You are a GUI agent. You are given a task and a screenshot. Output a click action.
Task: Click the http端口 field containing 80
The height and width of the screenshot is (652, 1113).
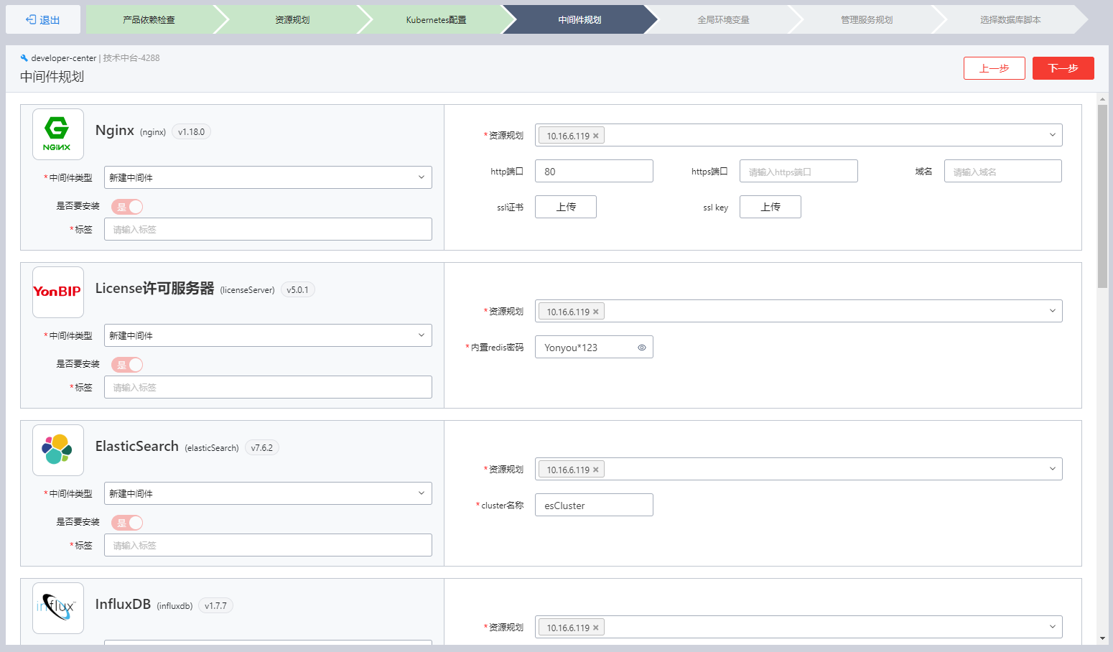594,171
